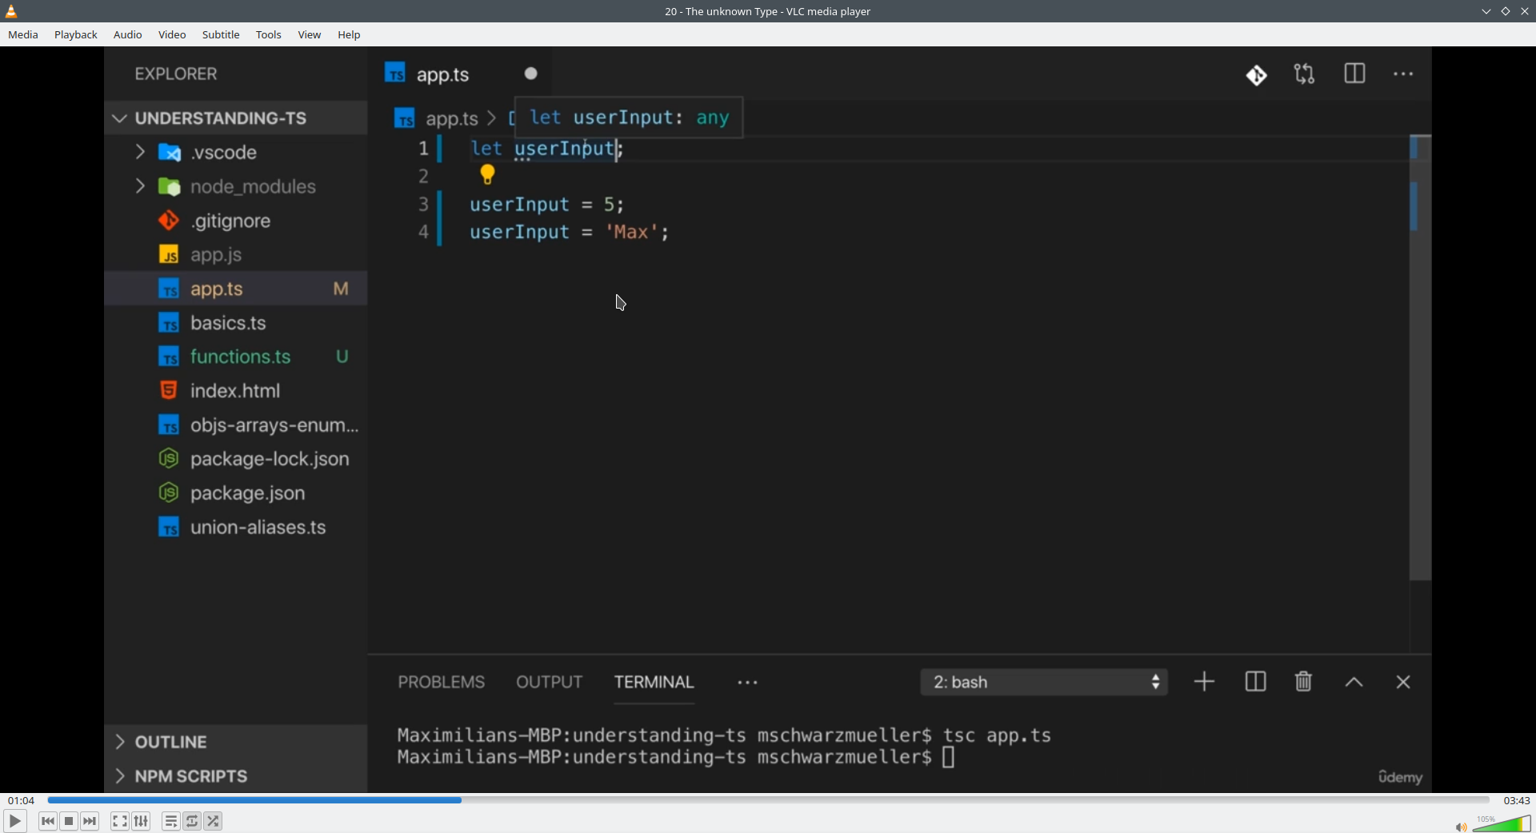This screenshot has height=833, width=1536.
Task: Open extended settings equalizer icon
Action: tap(142, 821)
